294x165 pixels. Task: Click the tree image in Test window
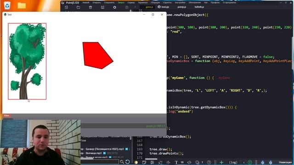(27, 61)
